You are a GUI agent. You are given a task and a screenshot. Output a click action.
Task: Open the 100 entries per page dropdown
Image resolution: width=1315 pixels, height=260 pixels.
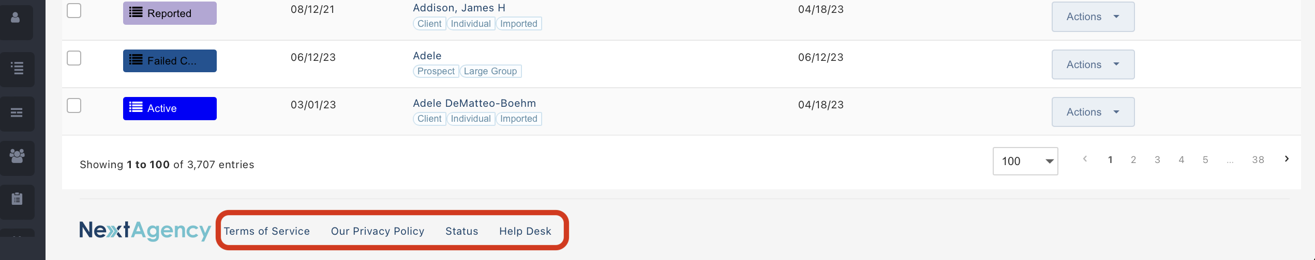pos(1025,161)
